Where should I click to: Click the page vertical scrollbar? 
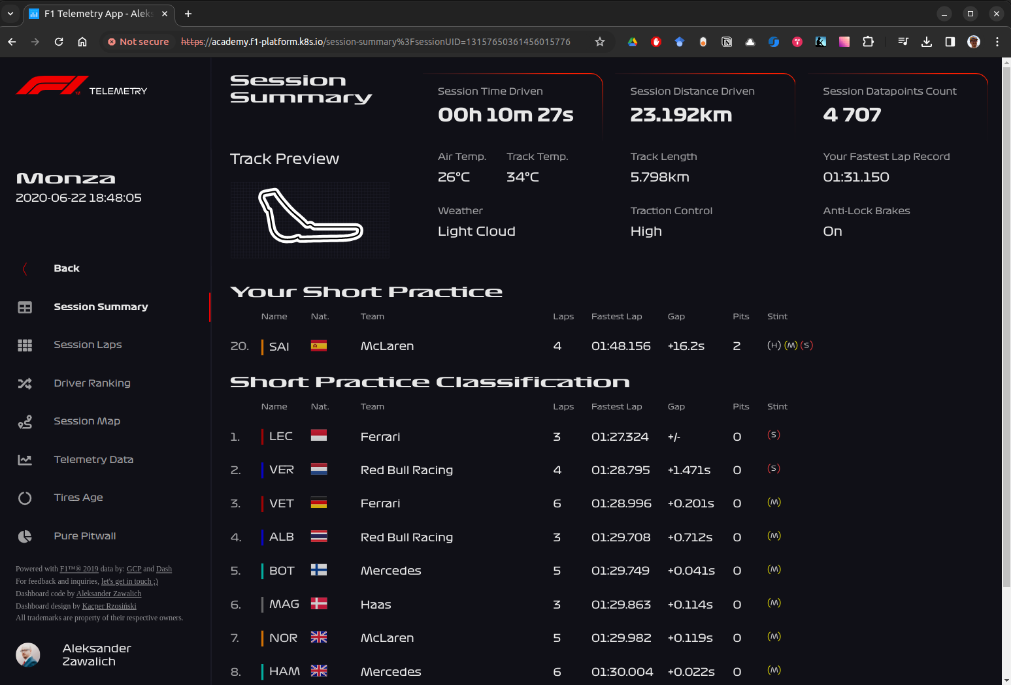point(1006,327)
